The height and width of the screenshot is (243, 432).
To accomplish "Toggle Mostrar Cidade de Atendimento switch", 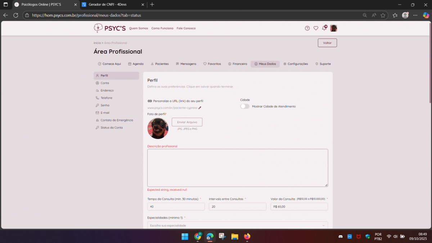I will pos(245,106).
